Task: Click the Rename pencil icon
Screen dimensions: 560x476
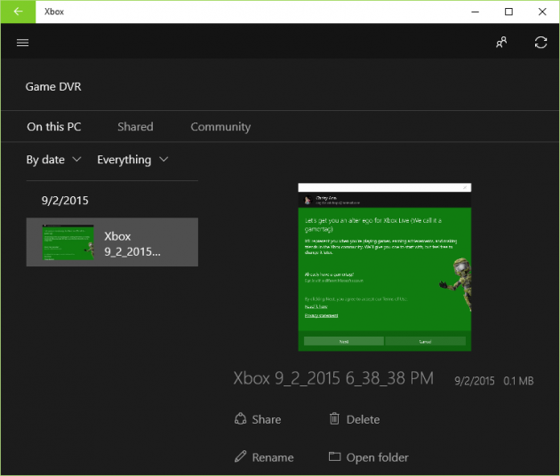Action: coord(240,456)
